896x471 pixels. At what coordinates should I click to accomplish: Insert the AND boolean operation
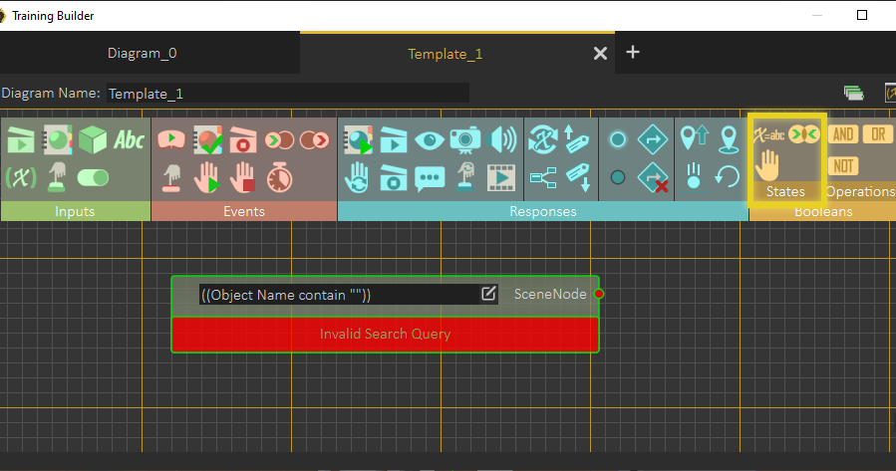point(843,134)
